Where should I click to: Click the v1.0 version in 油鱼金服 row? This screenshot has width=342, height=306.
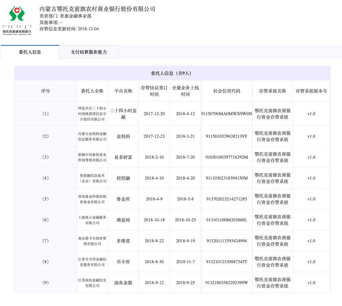click(x=311, y=283)
